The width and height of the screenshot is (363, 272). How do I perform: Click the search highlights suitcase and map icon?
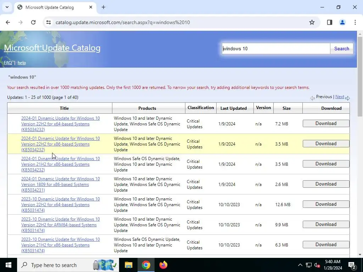(105, 265)
